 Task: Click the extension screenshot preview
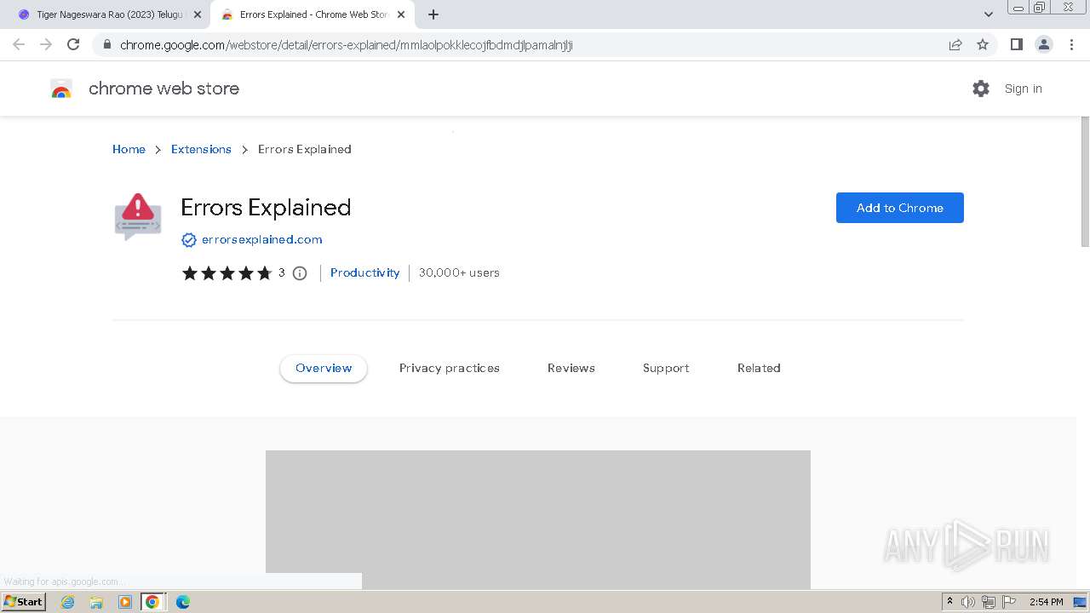(x=538, y=519)
